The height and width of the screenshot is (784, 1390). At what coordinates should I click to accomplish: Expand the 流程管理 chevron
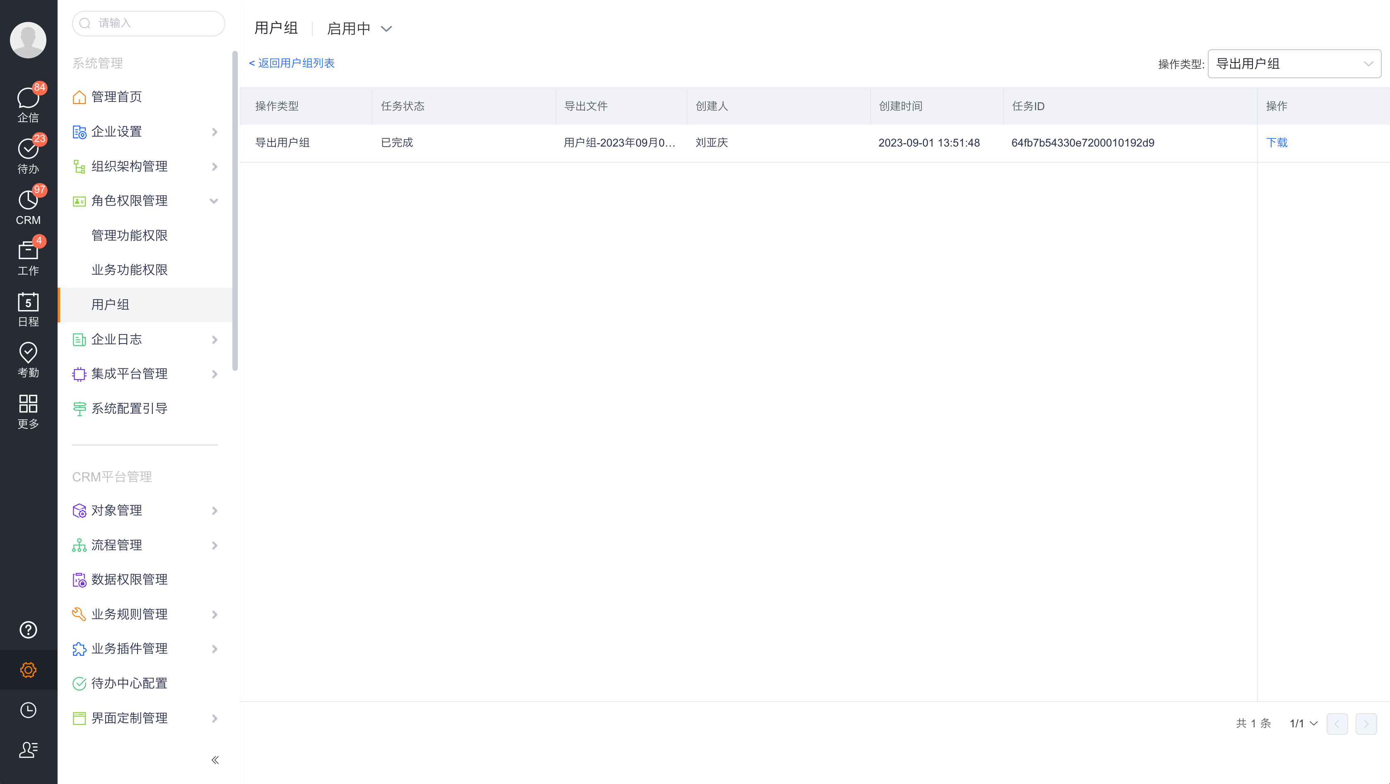[x=215, y=545]
